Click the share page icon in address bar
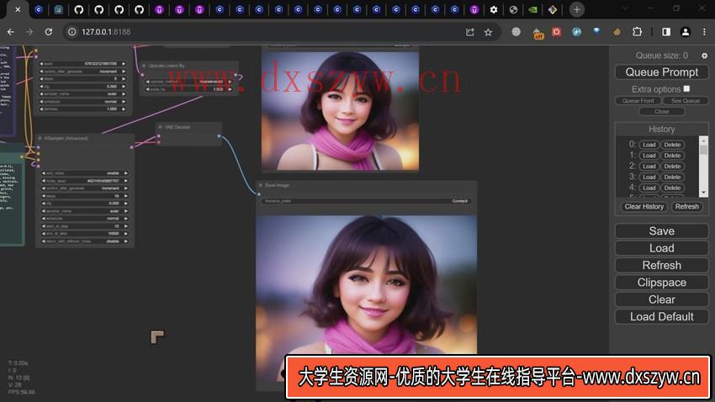The image size is (715, 402). 469,32
